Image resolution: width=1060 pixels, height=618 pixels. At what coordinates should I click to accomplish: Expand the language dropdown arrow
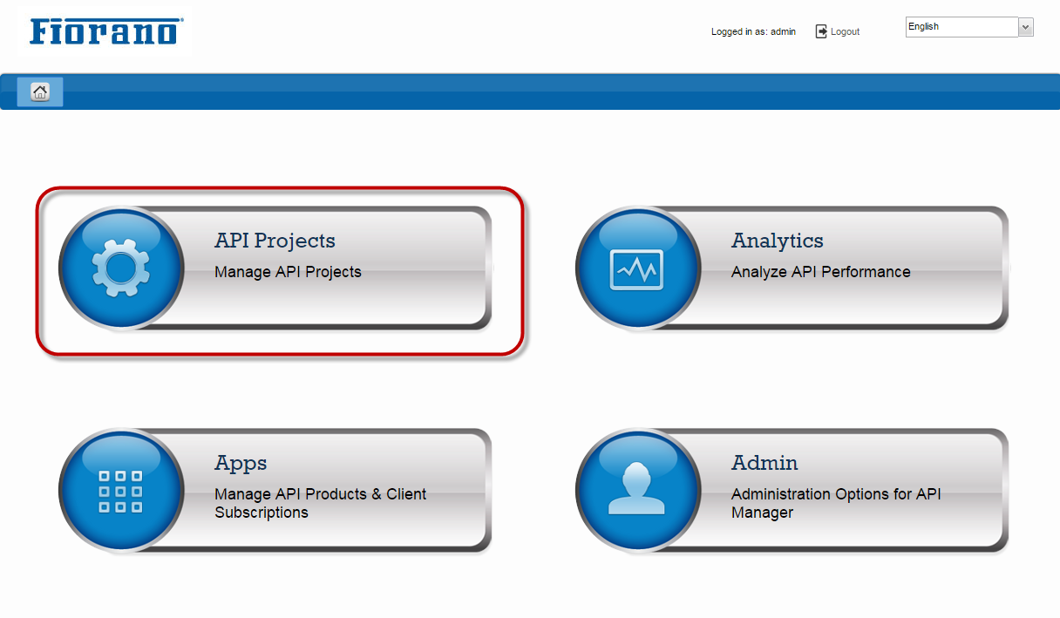1026,27
